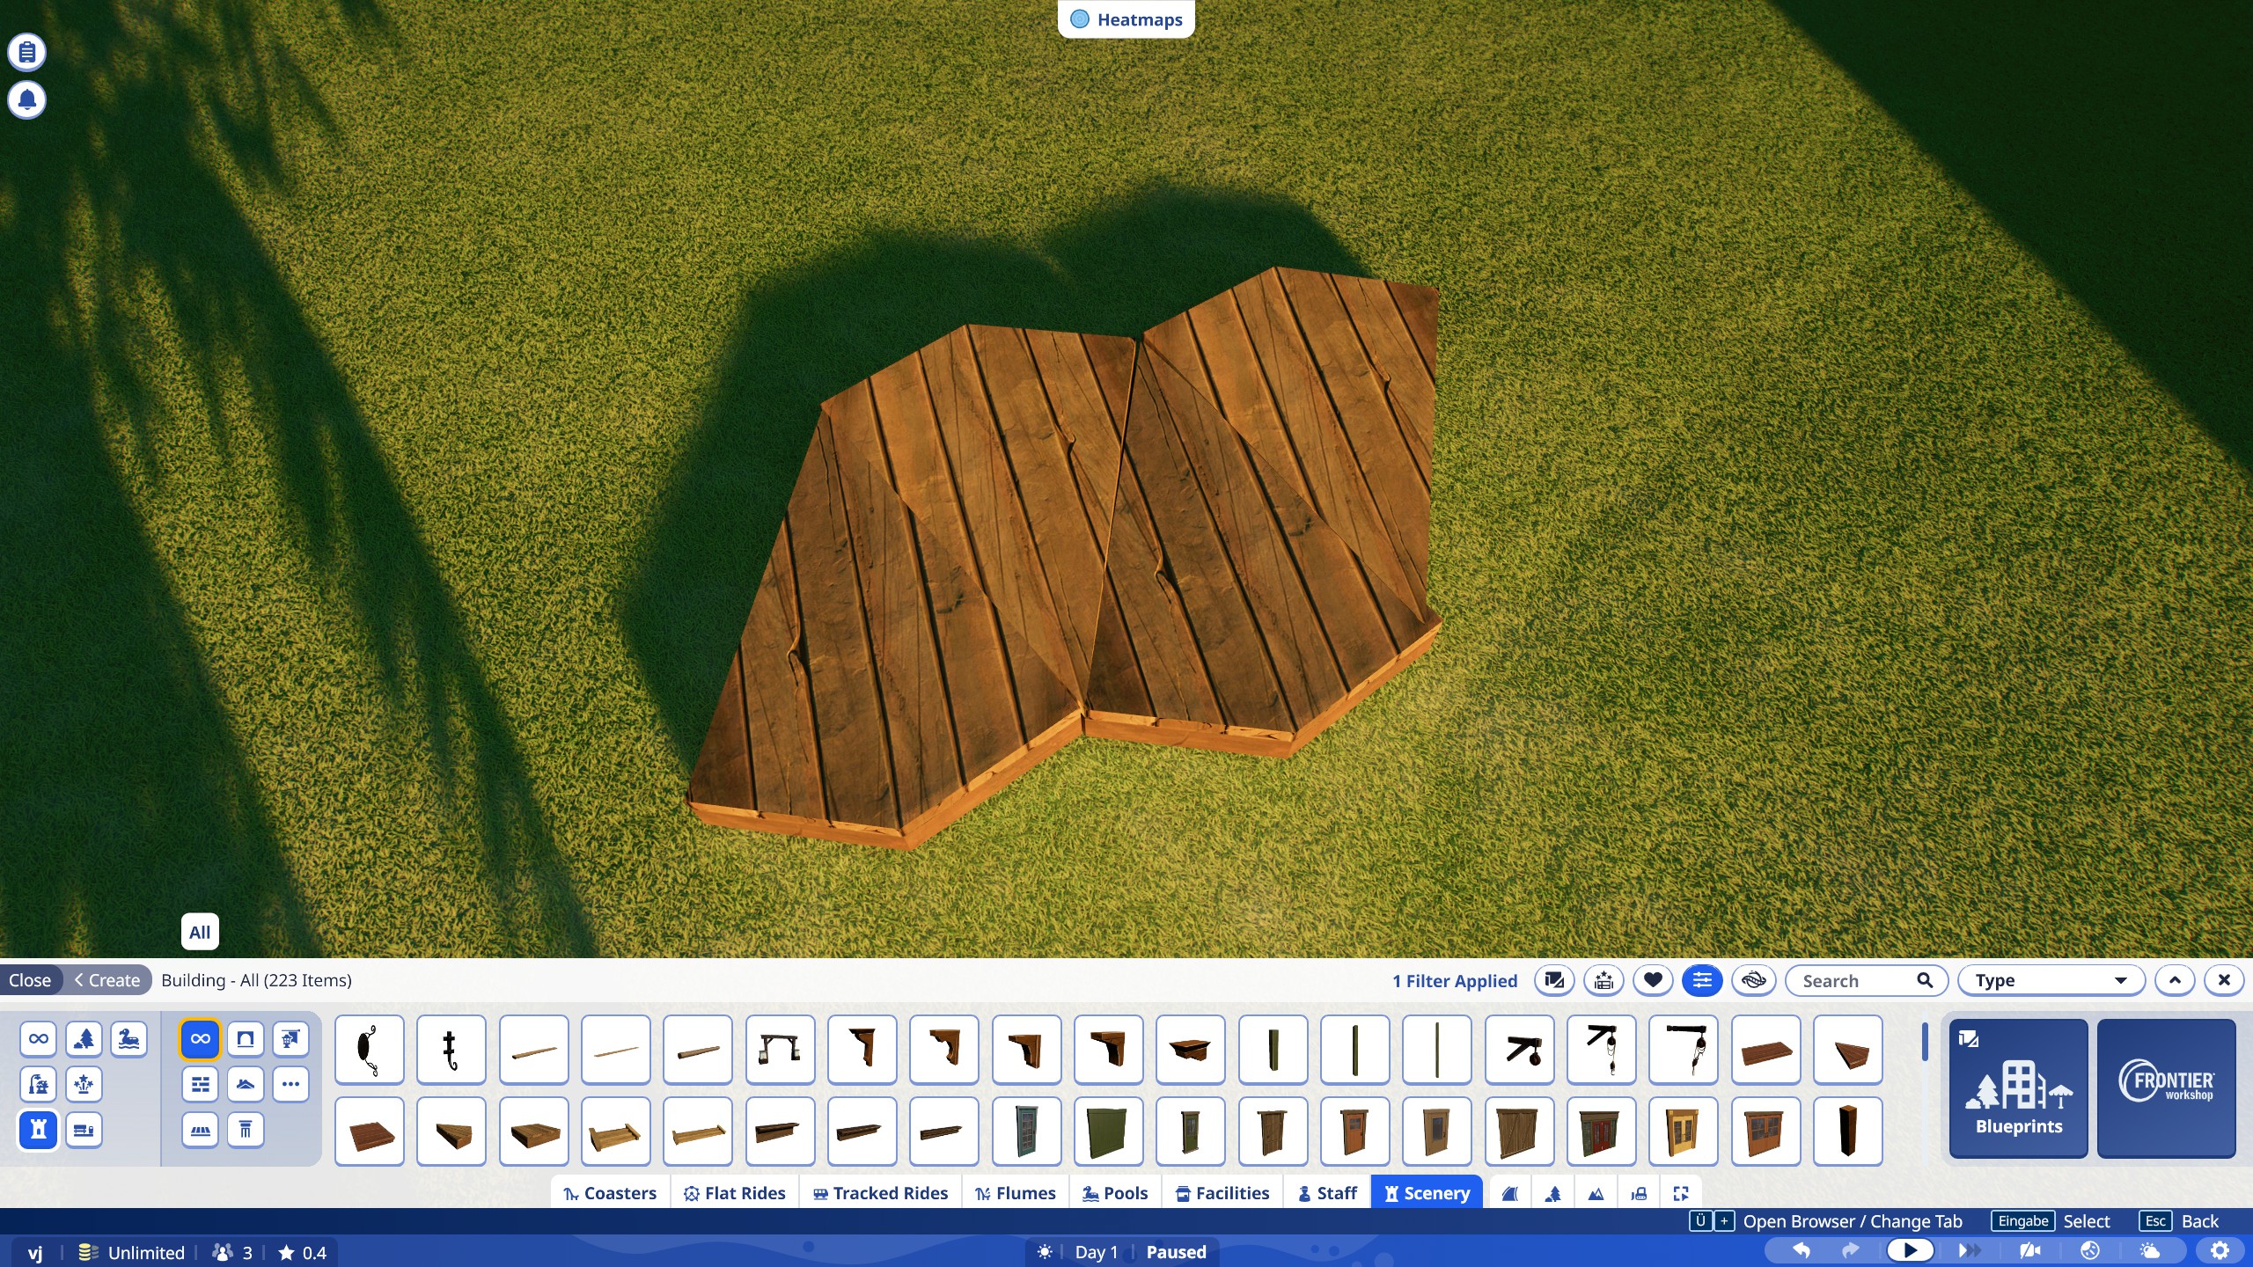Screen dimensions: 2253x1267
Task: Select the water duck scenery category
Action: tap(129, 1038)
